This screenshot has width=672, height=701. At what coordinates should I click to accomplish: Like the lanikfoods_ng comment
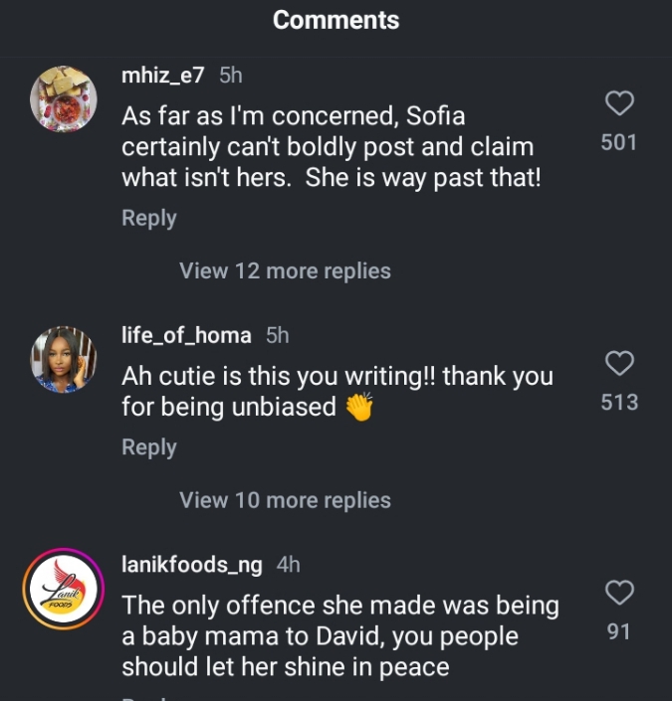(x=619, y=594)
